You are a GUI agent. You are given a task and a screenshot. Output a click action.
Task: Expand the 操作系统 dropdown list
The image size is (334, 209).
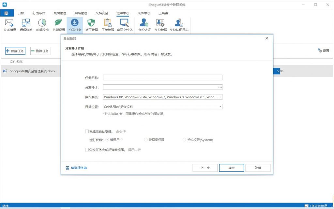coord(220,97)
